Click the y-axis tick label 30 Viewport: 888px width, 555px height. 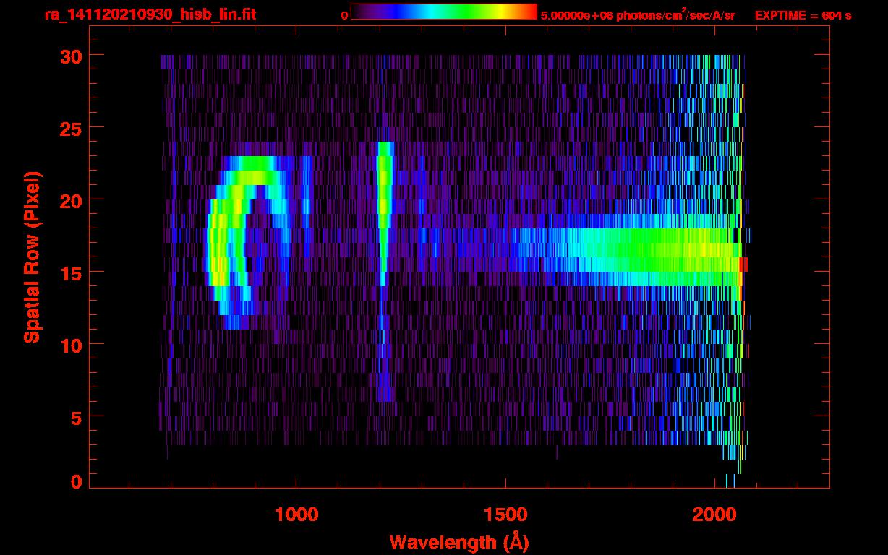coord(69,56)
